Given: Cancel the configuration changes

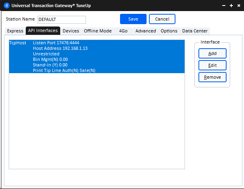Looking at the screenshot, I should pos(162,19).
